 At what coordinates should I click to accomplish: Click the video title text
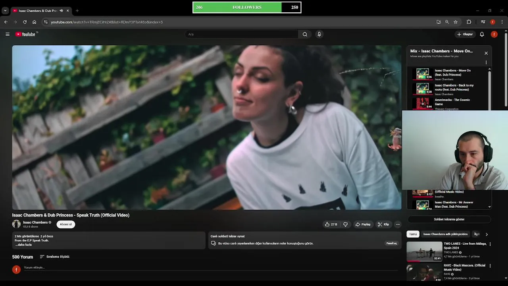(71, 215)
